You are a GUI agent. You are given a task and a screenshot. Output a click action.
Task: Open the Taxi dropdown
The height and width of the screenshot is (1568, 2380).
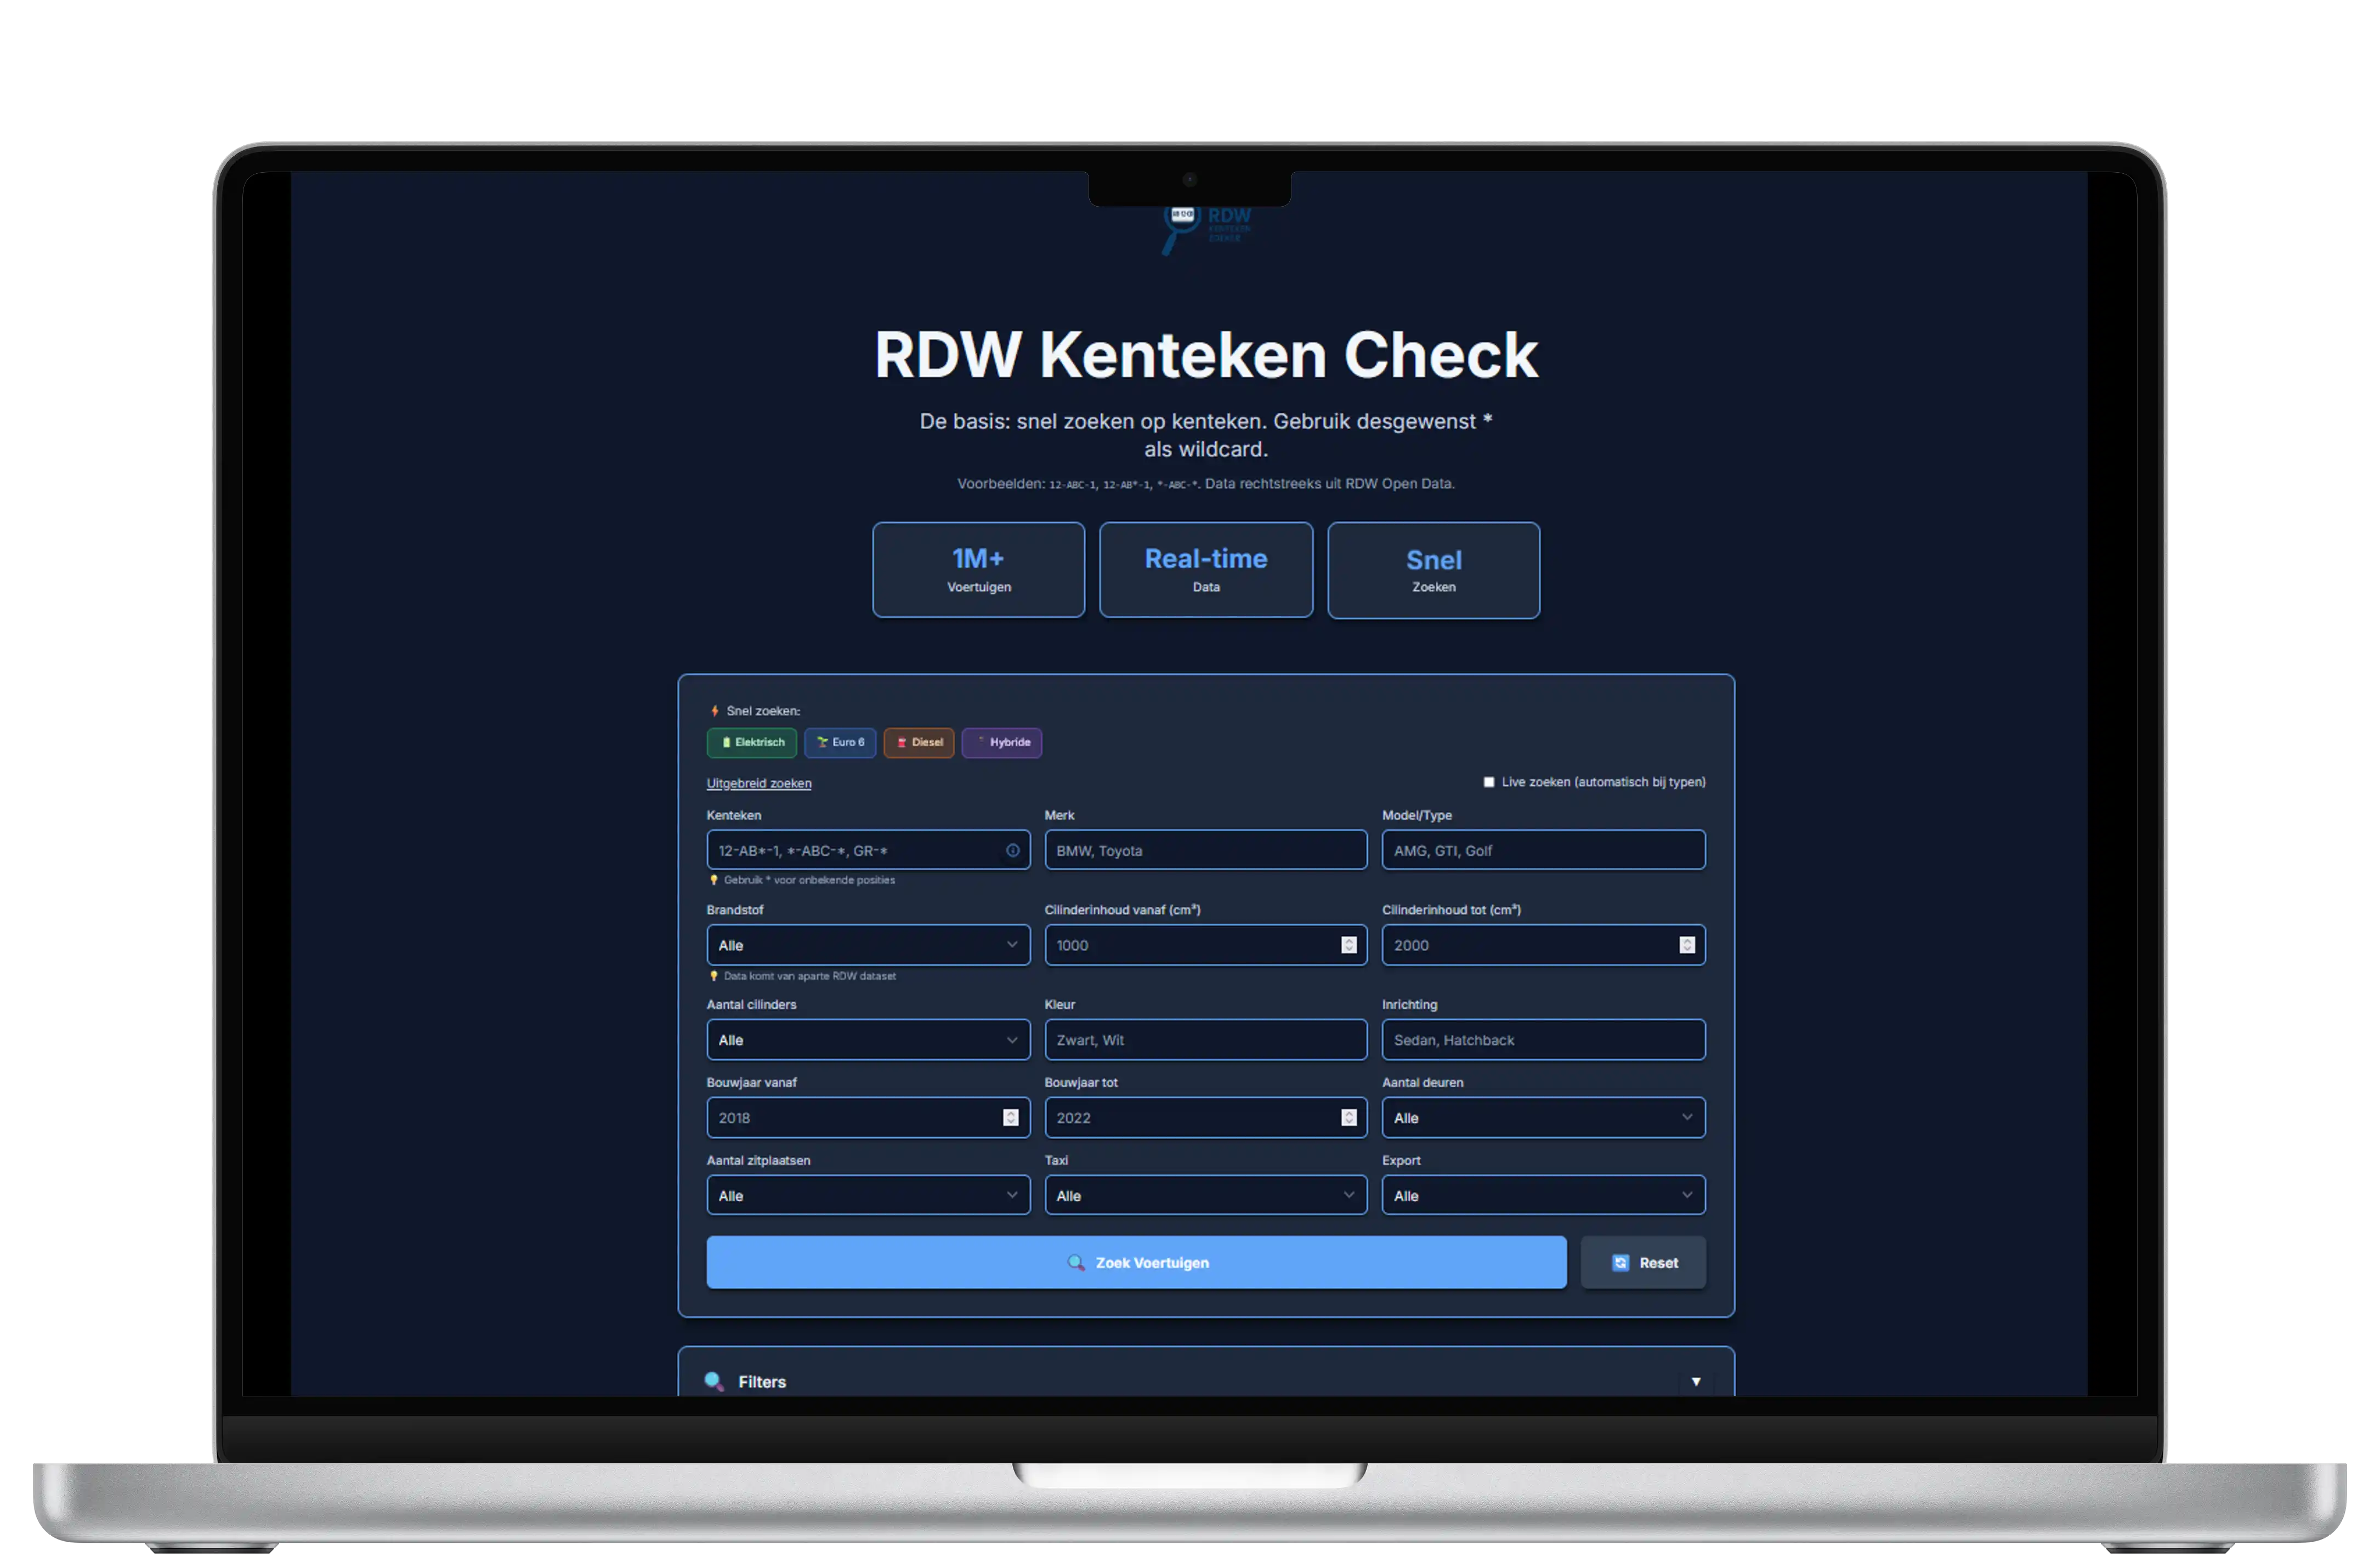1205,1195
